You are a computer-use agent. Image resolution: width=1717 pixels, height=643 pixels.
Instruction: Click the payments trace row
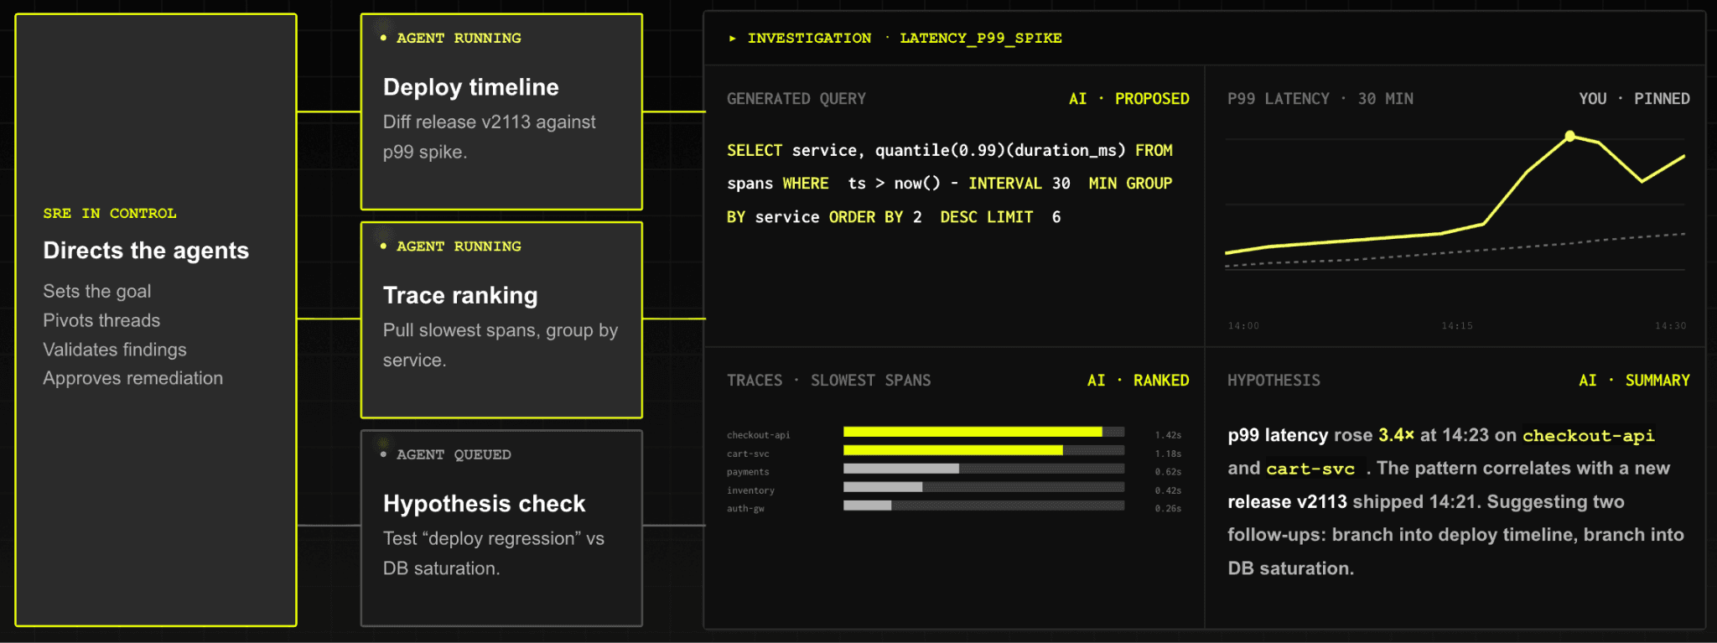(x=954, y=472)
